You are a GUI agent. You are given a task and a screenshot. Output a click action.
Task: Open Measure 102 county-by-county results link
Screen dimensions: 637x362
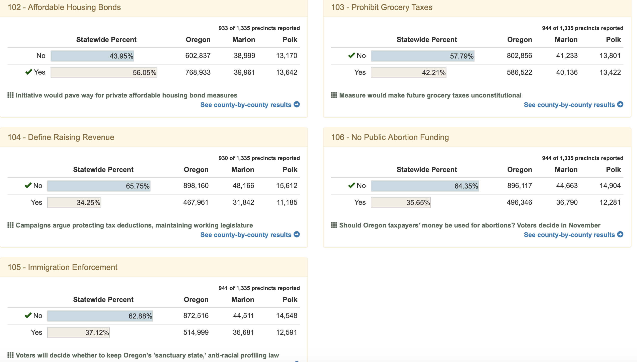point(246,105)
